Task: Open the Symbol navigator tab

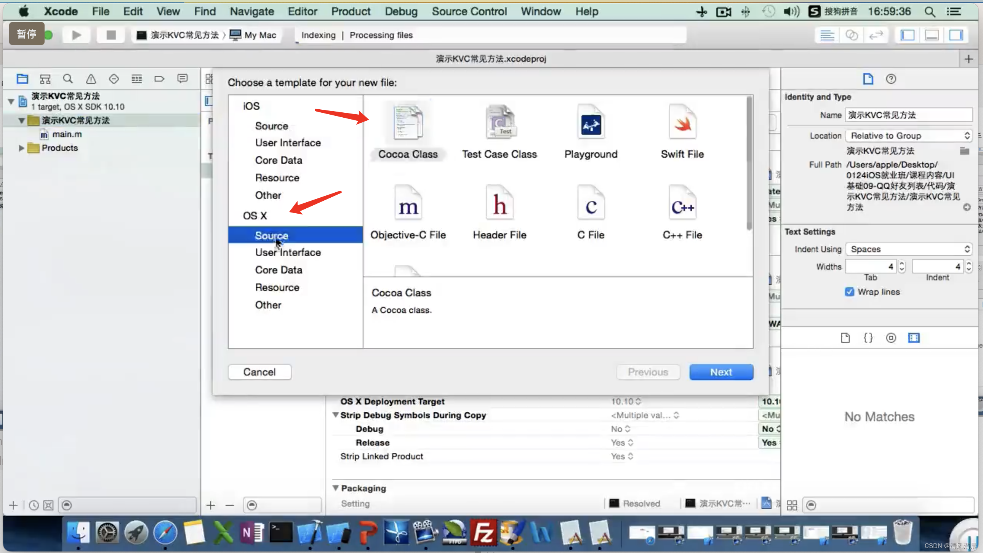Action: pos(45,79)
